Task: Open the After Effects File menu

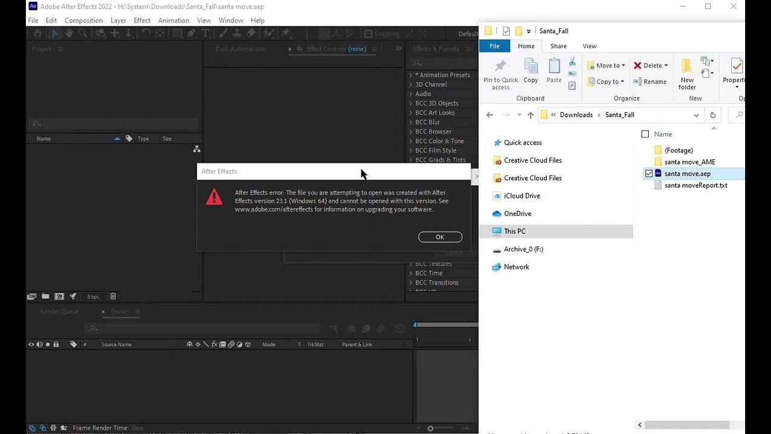Action: [33, 20]
